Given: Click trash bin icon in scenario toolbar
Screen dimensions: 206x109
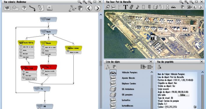Looking at the screenshot, I should pos(80,8).
